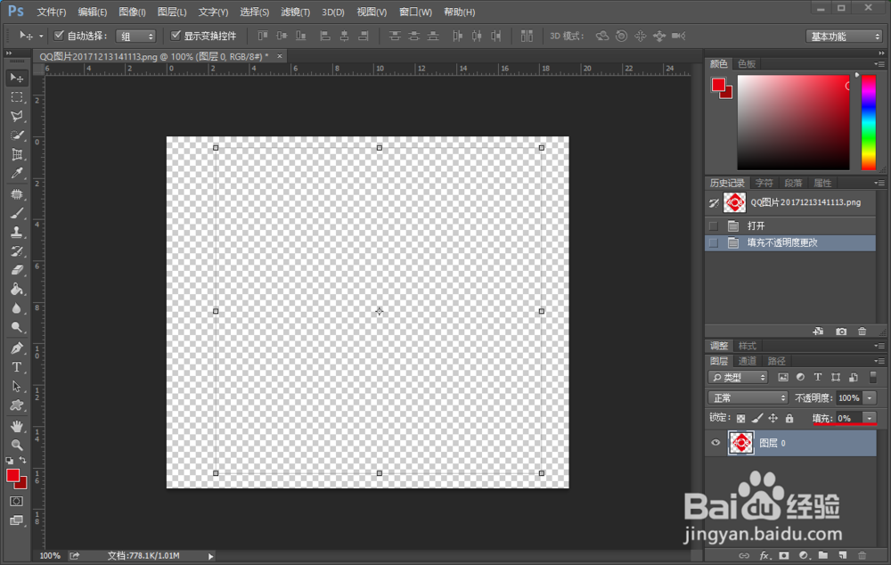The width and height of the screenshot is (891, 565).
Task: Open the status bar info arrow
Action: (x=211, y=556)
